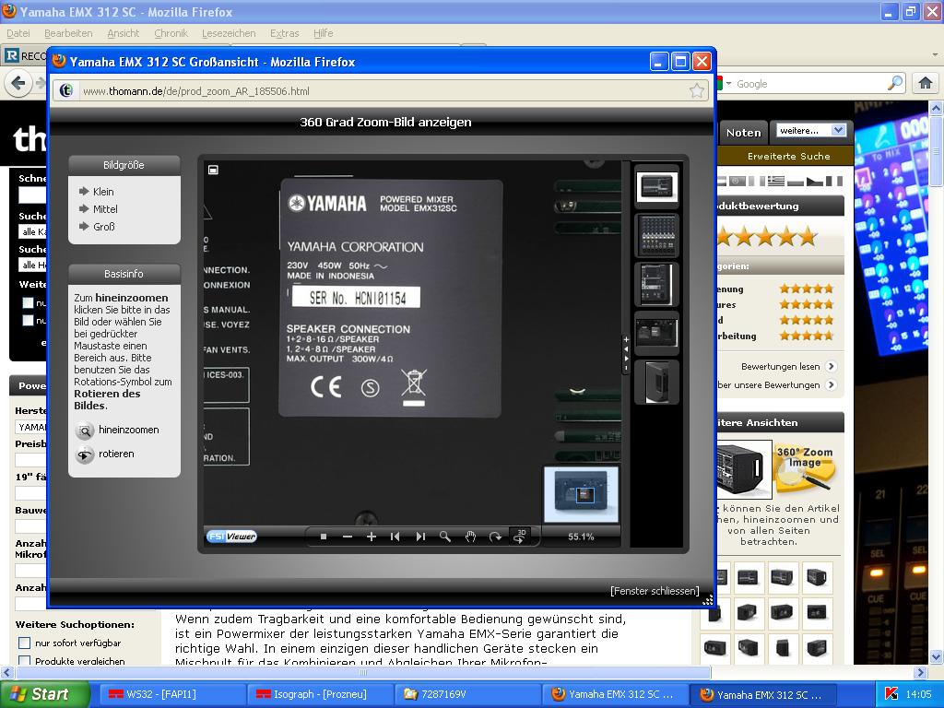
Task: Click the hineinzoomen magnifier icon in Basisinfo
Action: point(85,431)
